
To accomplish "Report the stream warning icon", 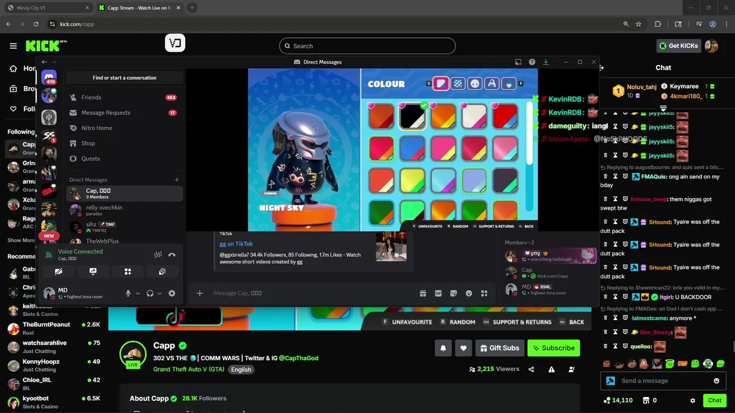I will [x=551, y=369].
